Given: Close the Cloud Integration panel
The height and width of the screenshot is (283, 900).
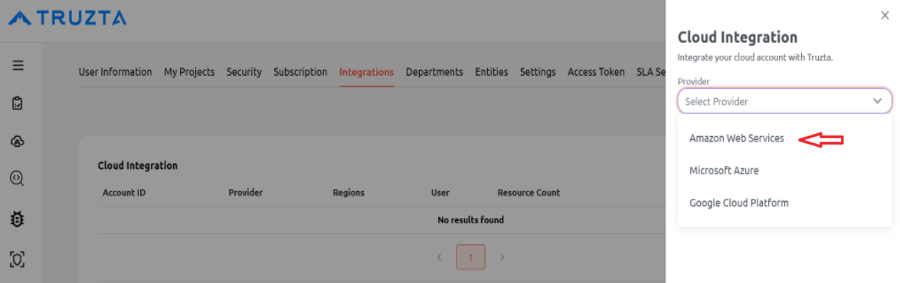Looking at the screenshot, I should (885, 15).
